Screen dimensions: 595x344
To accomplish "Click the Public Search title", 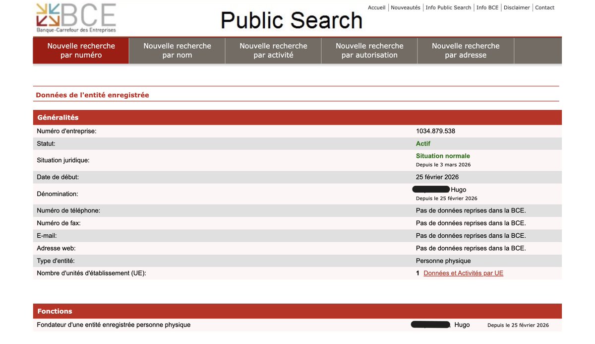I will 292,20.
